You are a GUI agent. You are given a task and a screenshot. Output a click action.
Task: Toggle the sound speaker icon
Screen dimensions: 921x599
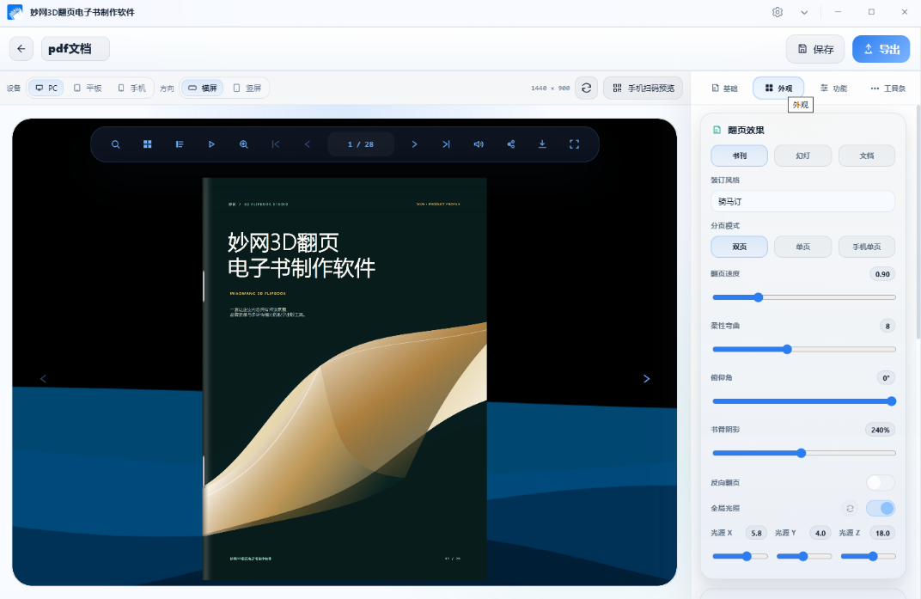point(479,144)
